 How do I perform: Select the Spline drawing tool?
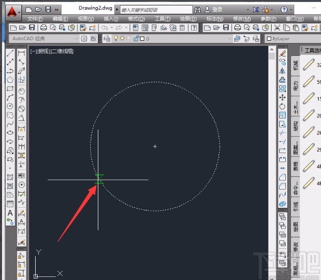tap(10, 124)
